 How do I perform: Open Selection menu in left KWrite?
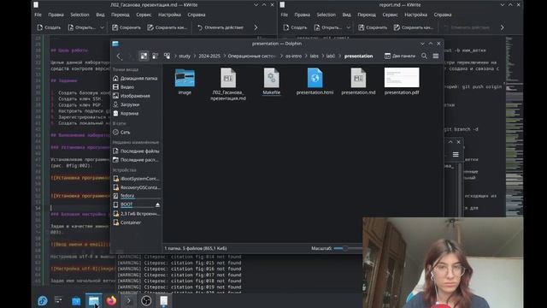coord(79,15)
